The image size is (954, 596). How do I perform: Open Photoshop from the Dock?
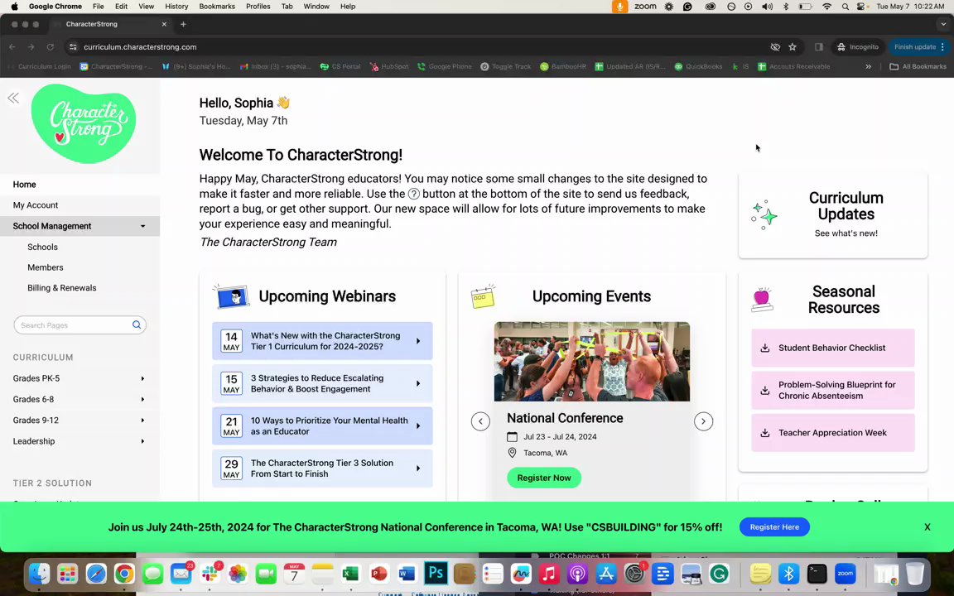[436, 573]
